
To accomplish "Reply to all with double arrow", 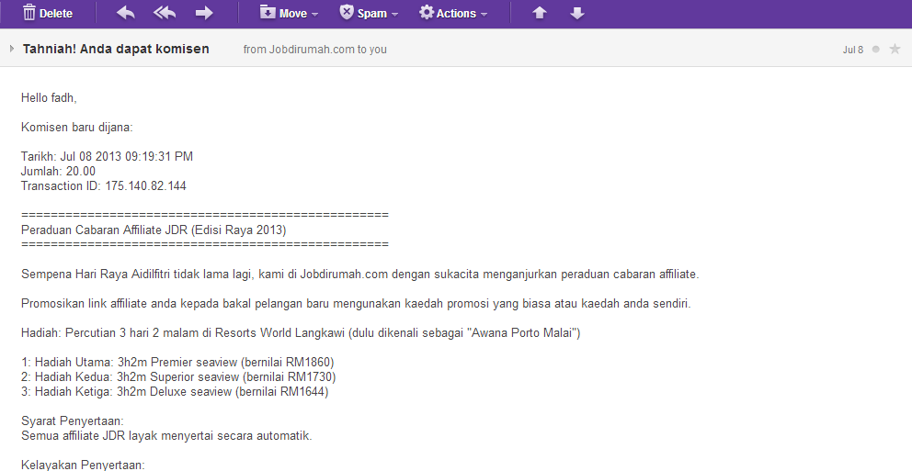I will click(x=165, y=13).
